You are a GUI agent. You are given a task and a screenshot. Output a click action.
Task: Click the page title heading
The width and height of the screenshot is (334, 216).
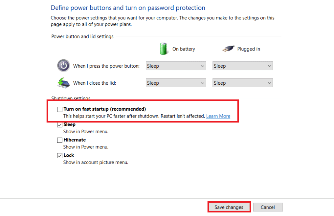[128, 8]
